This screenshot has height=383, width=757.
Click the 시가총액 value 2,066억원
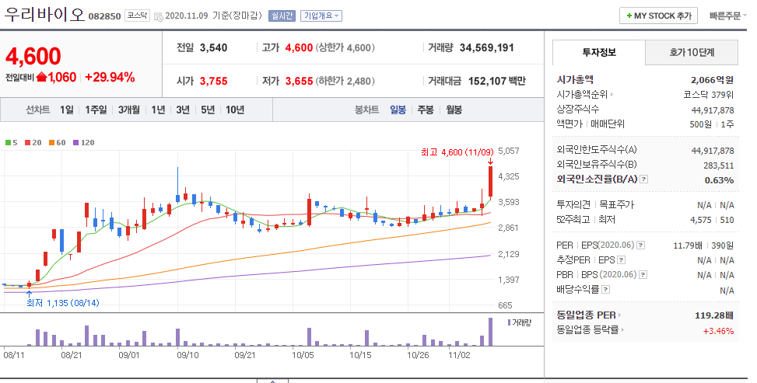712,80
